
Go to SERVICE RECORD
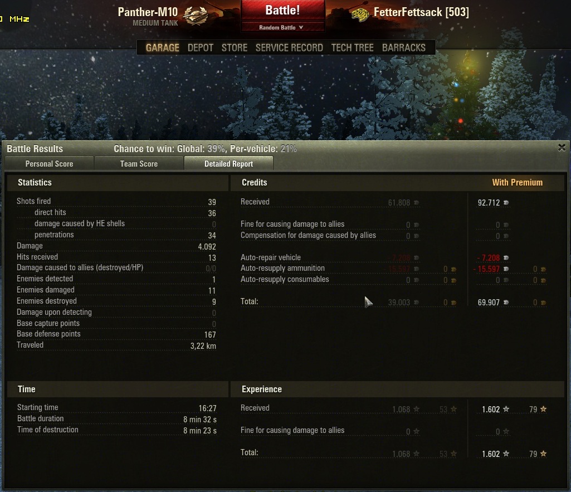[289, 48]
